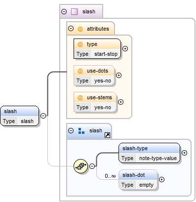Image resolution: width=196 pixels, height=202 pixels.
Task: Collapse the attributes group
Action: pyautogui.click(x=71, y=29)
